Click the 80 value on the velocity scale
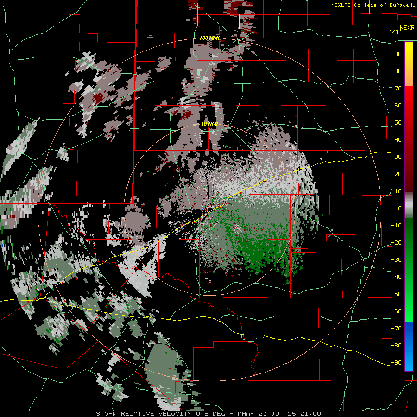 398,71
